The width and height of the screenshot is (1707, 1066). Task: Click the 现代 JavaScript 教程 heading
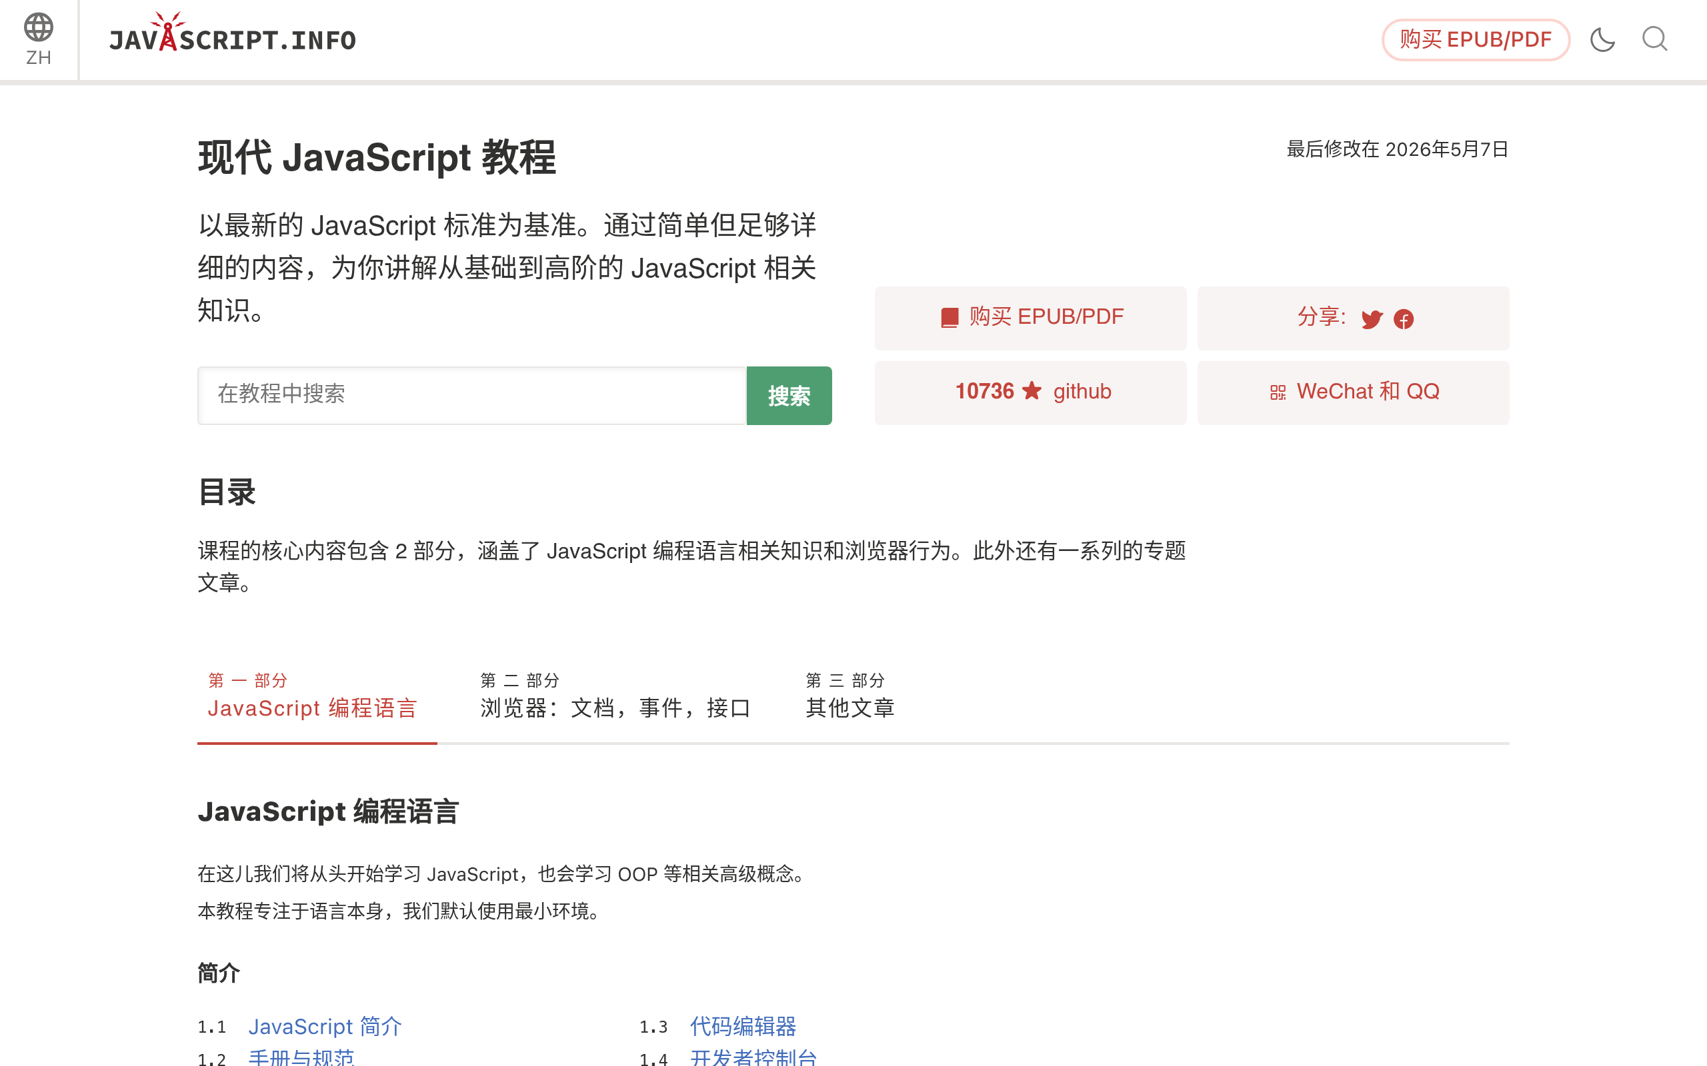click(377, 157)
